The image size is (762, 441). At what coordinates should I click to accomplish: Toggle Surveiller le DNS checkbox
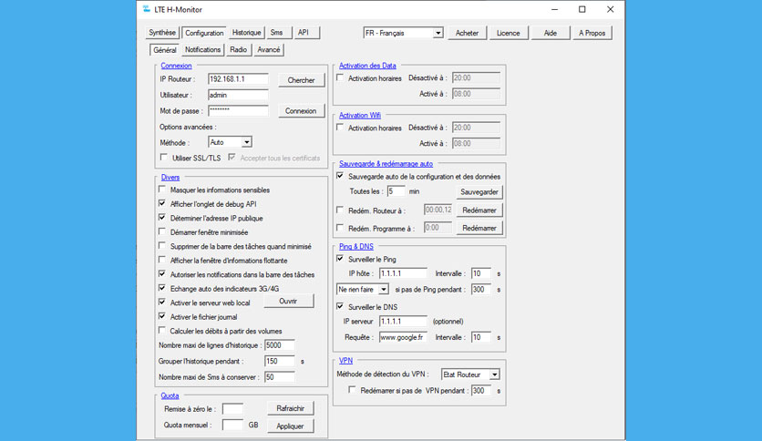(340, 306)
